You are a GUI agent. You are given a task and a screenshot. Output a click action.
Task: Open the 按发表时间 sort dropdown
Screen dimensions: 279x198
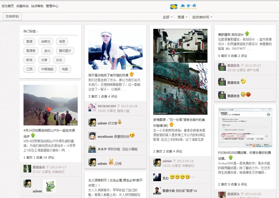click(202, 17)
